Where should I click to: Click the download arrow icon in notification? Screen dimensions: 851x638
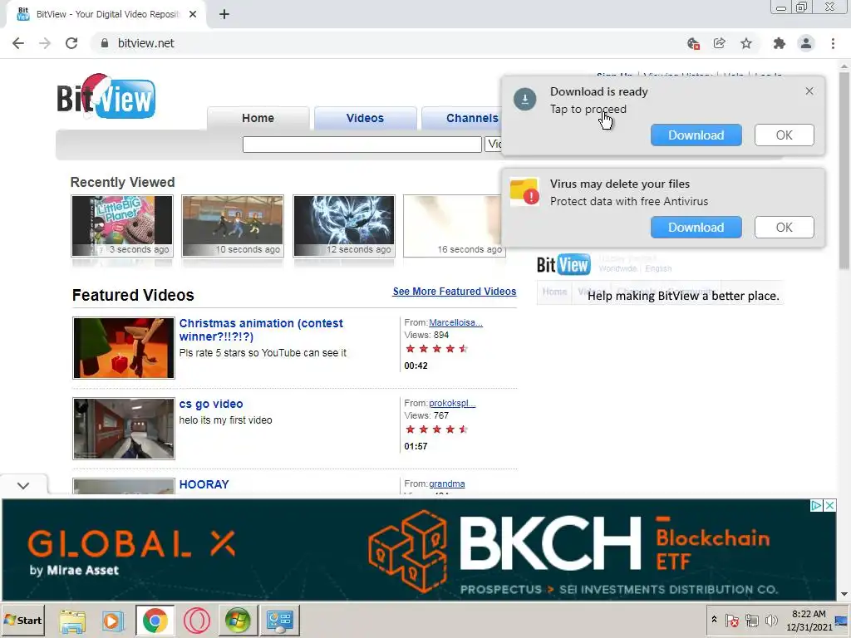click(525, 100)
